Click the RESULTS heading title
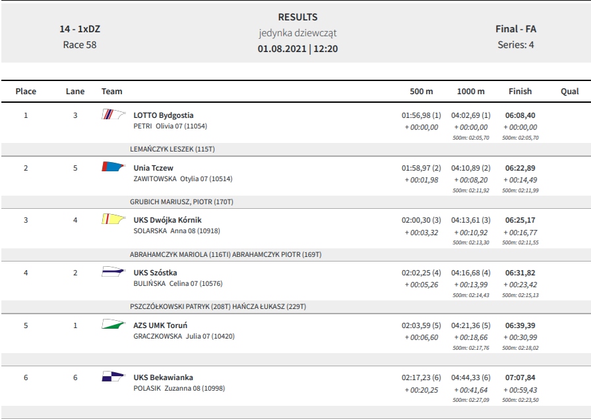The height and width of the screenshot is (419, 591). tap(297, 17)
